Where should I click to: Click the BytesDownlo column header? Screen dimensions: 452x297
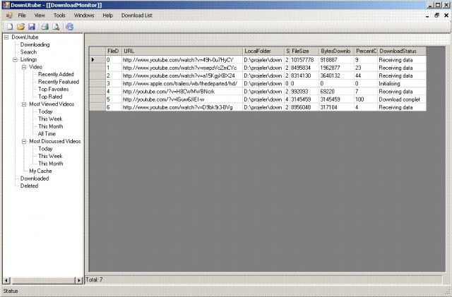pos(336,51)
